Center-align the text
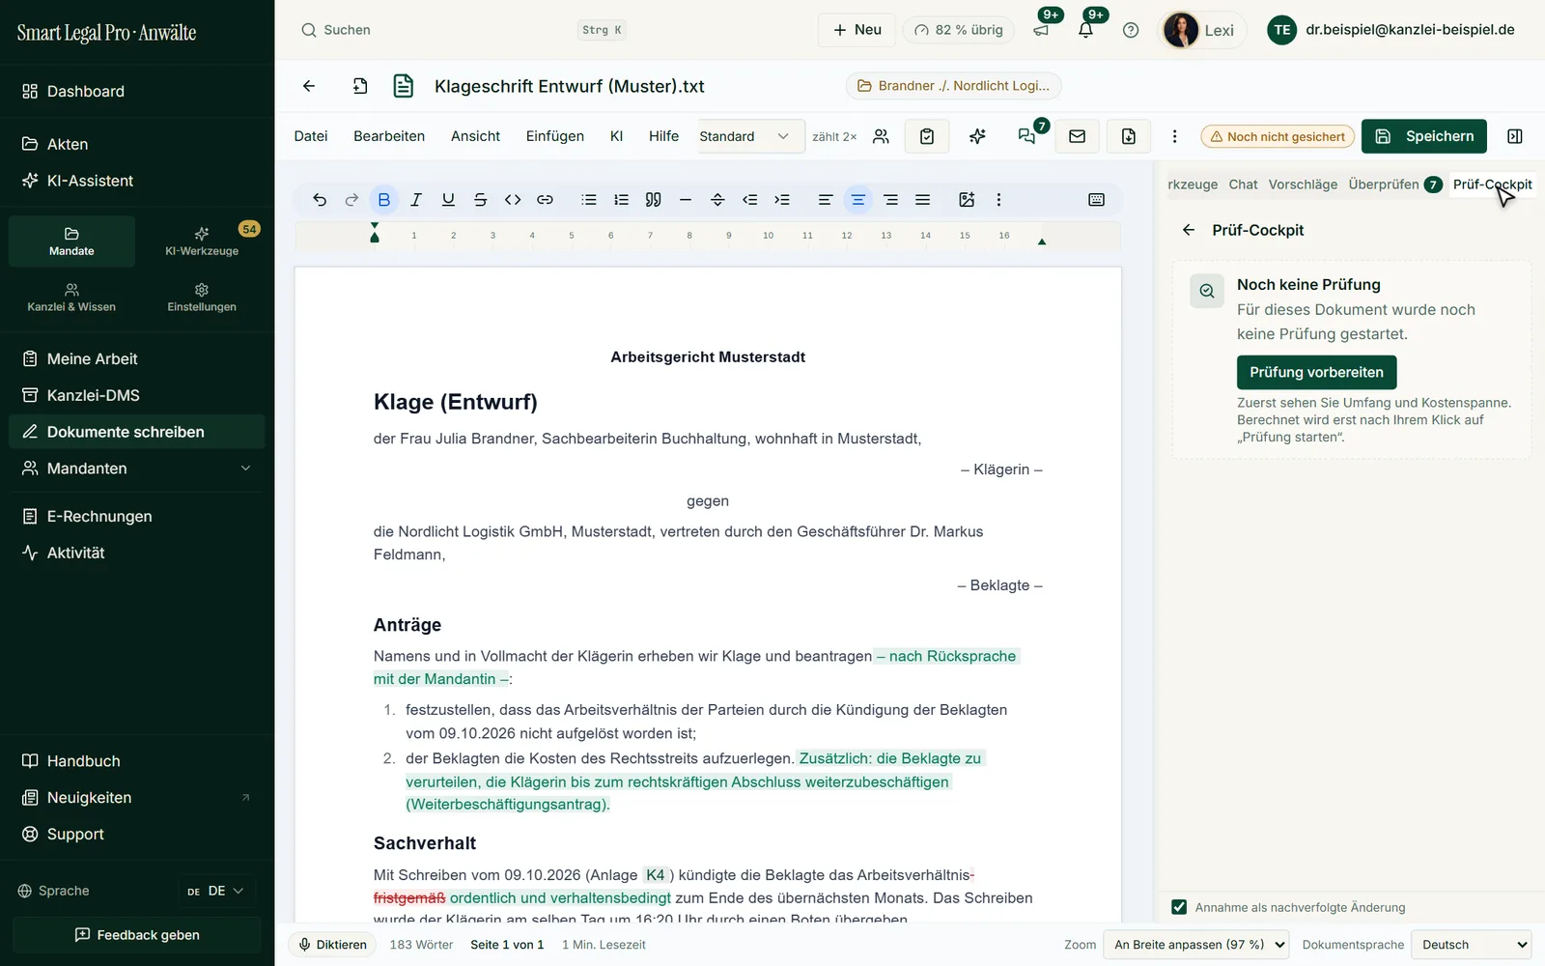This screenshot has height=966, width=1545. [x=857, y=200]
